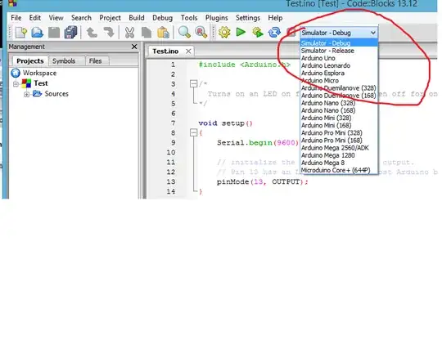This screenshot has height=353, width=442.
Task: Switch to the Files tab
Action: [95, 60]
